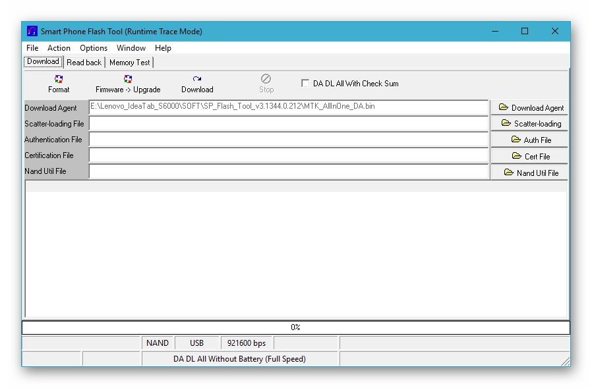Select the Download tab
The height and width of the screenshot is (388, 592).
point(43,61)
